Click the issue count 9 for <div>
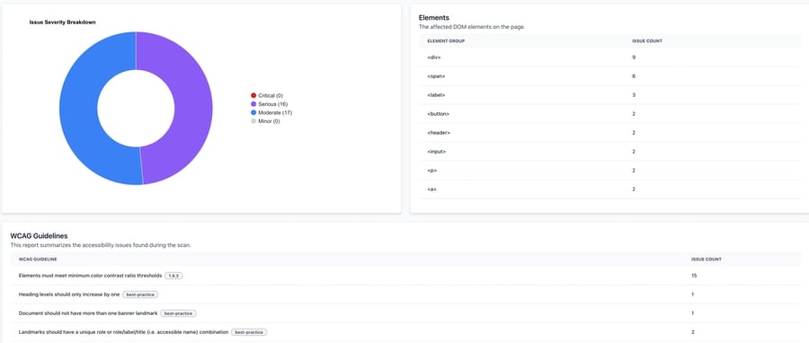 tap(634, 57)
